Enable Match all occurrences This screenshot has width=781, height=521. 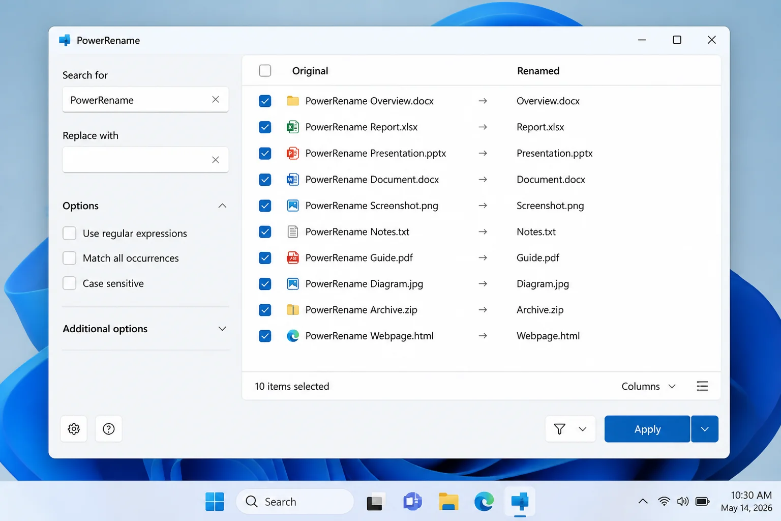69,258
